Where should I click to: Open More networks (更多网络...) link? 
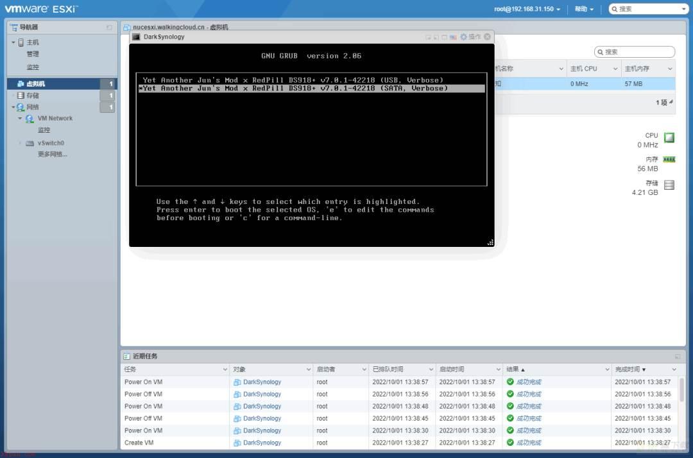click(52, 154)
